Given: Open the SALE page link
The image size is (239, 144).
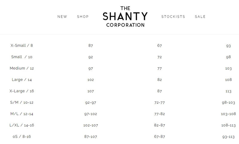Looking at the screenshot, I should click(200, 17).
